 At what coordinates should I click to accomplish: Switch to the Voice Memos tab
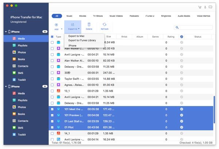click(x=204, y=16)
